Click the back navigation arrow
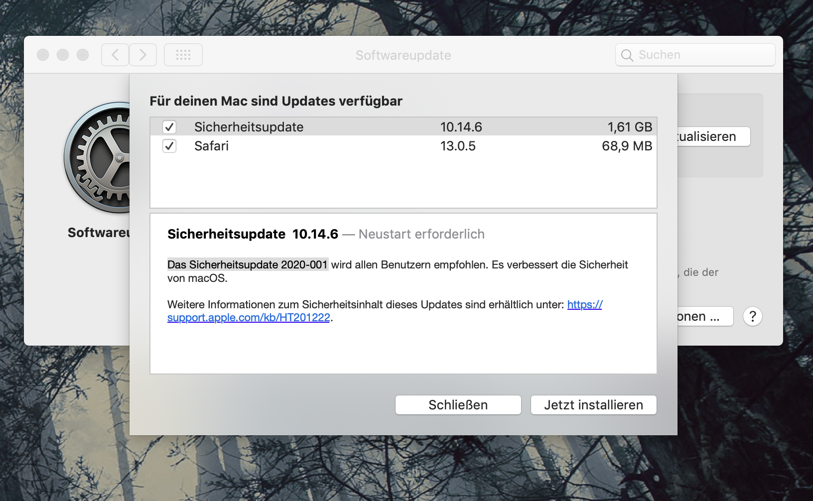 click(115, 55)
